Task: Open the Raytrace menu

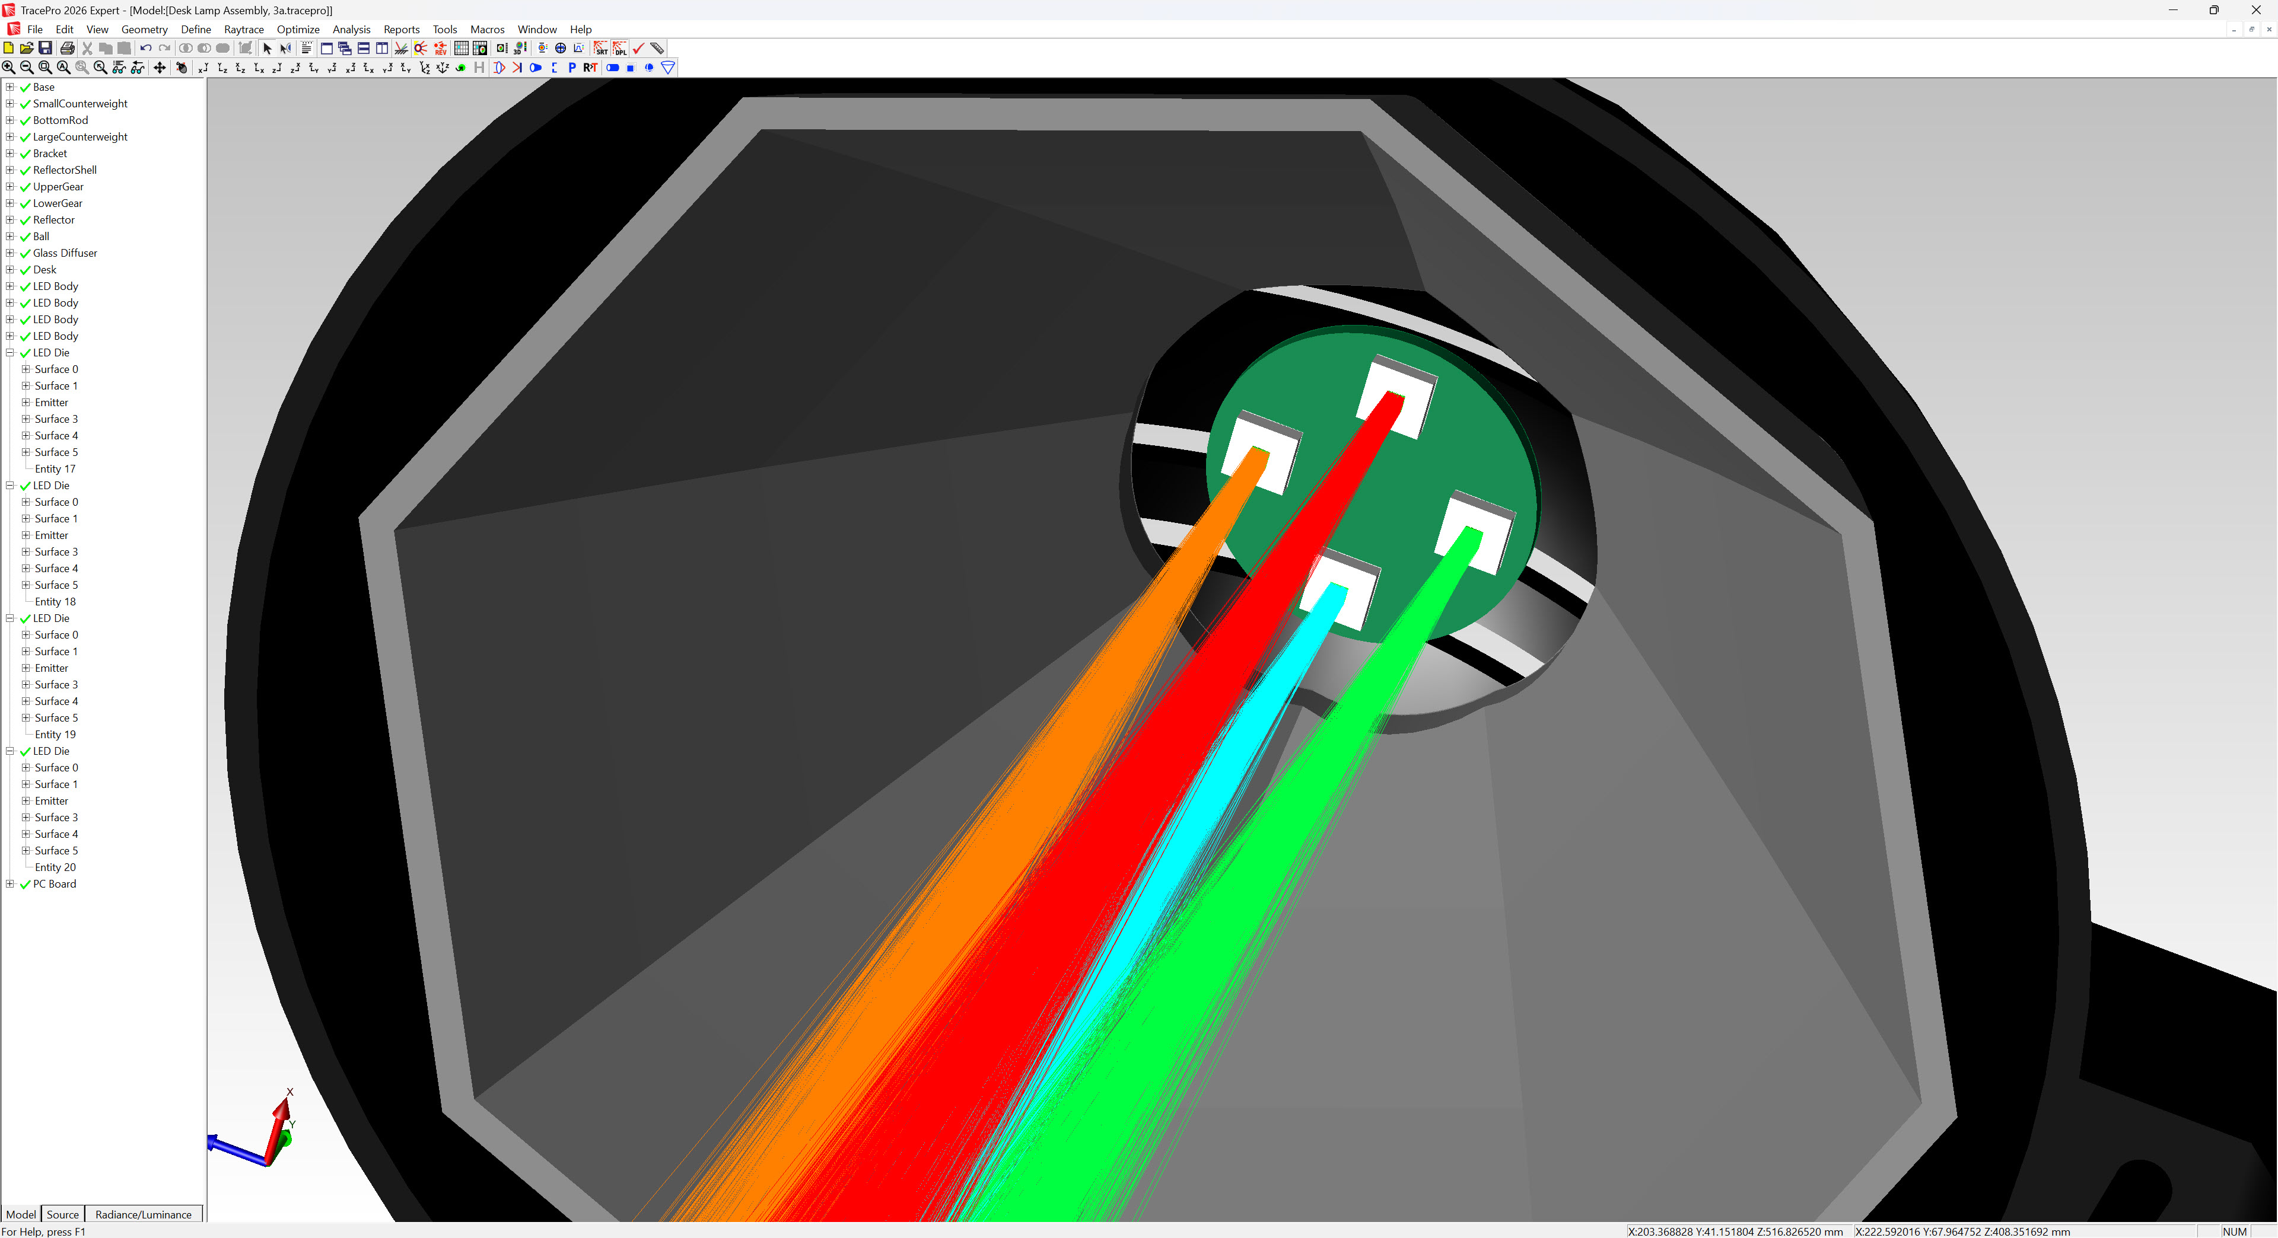Action: coord(244,29)
